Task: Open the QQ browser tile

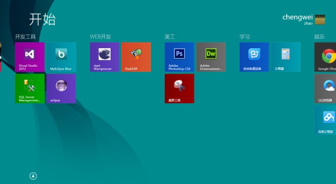Action: tap(325, 89)
